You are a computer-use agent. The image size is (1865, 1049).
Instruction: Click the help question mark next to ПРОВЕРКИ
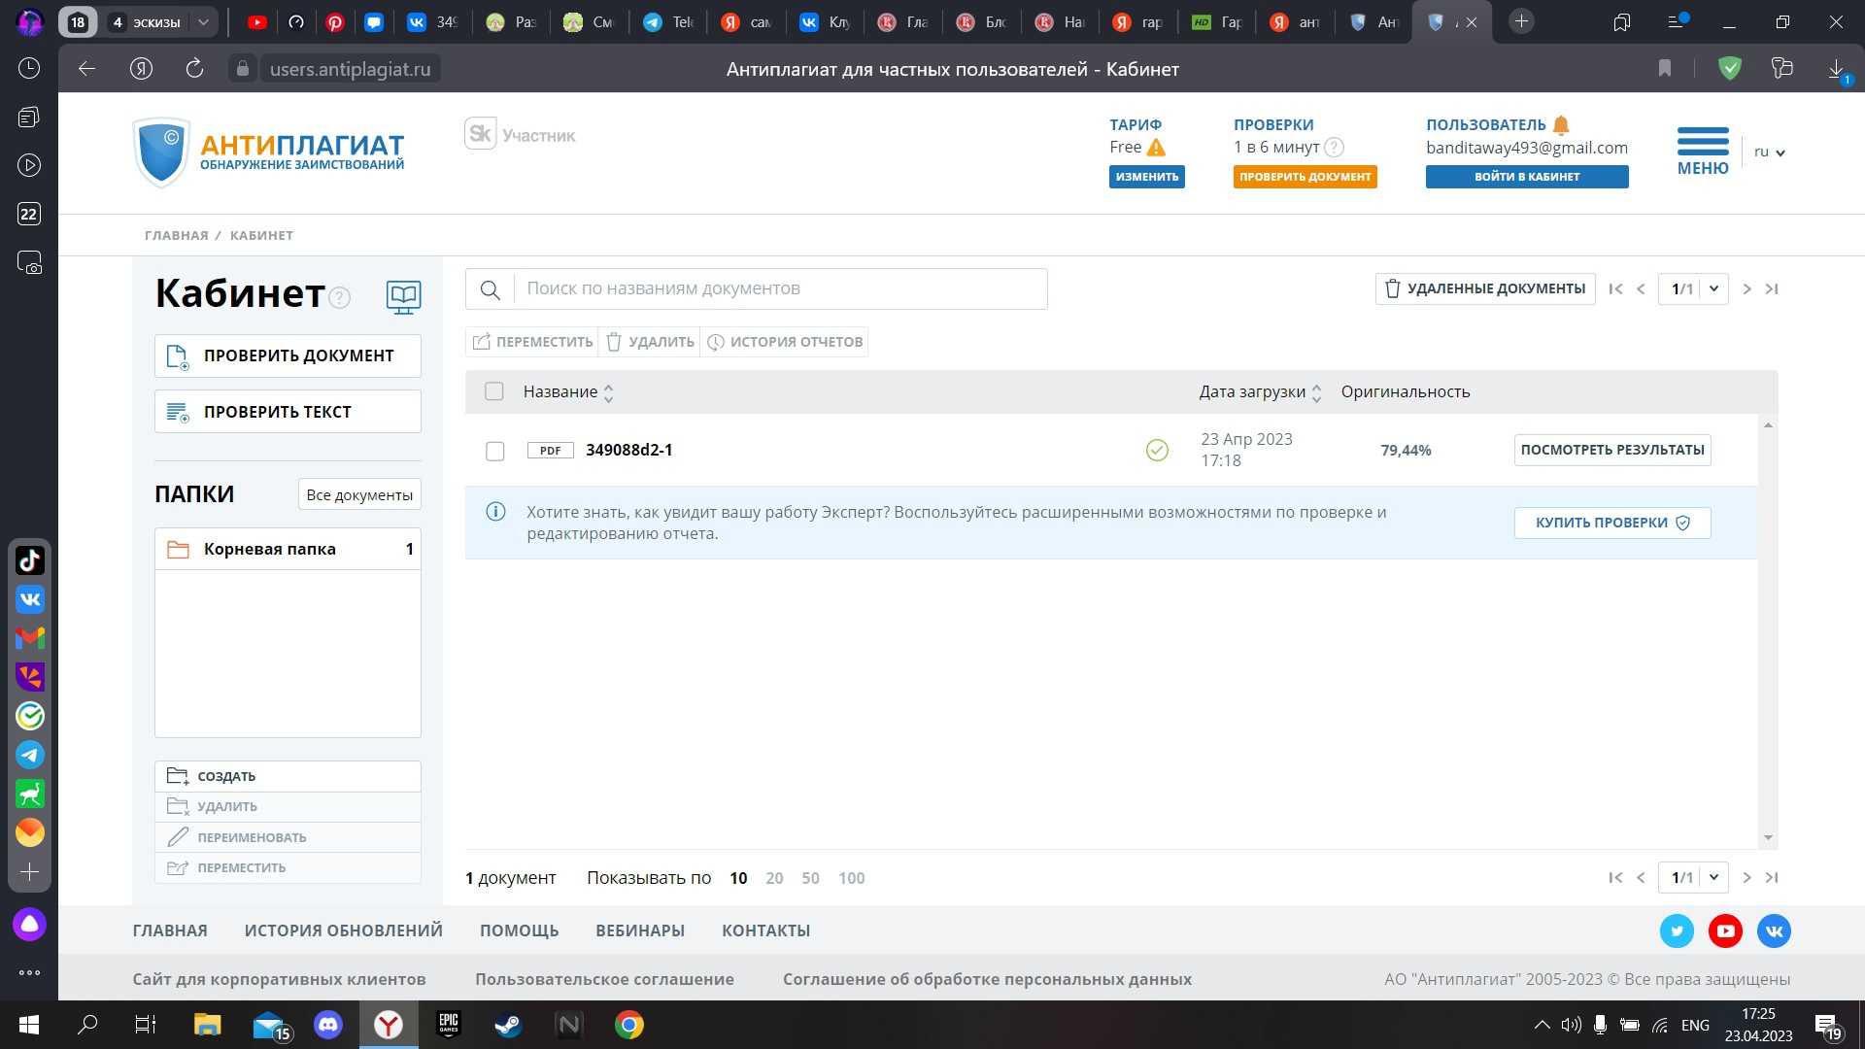pyautogui.click(x=1335, y=148)
